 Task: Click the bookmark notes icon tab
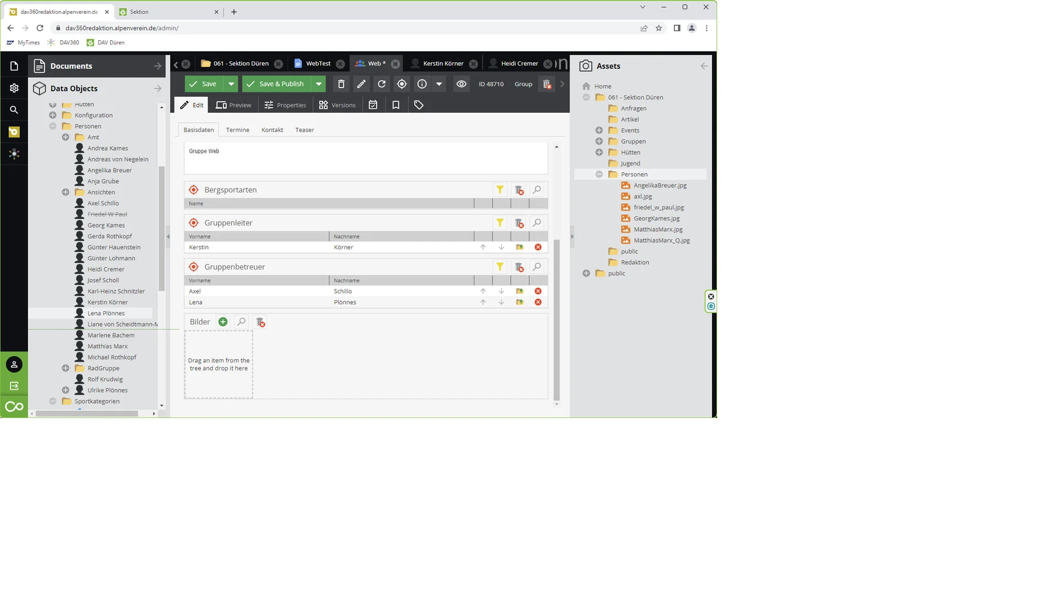pos(396,105)
